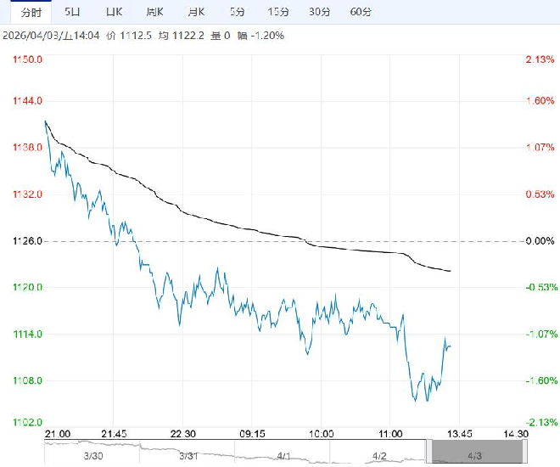Open the 月K monthly chart tab
This screenshot has width=560, height=467.
[196, 12]
